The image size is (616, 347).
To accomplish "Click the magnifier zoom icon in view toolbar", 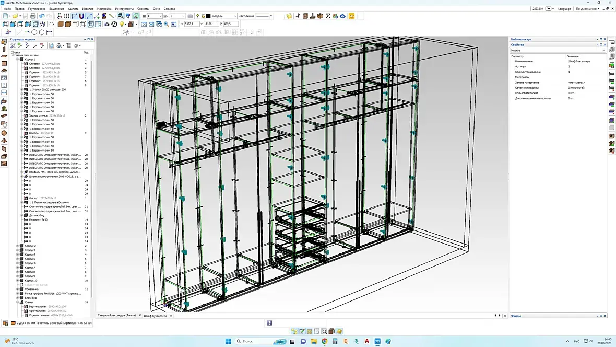I will tap(166, 24).
